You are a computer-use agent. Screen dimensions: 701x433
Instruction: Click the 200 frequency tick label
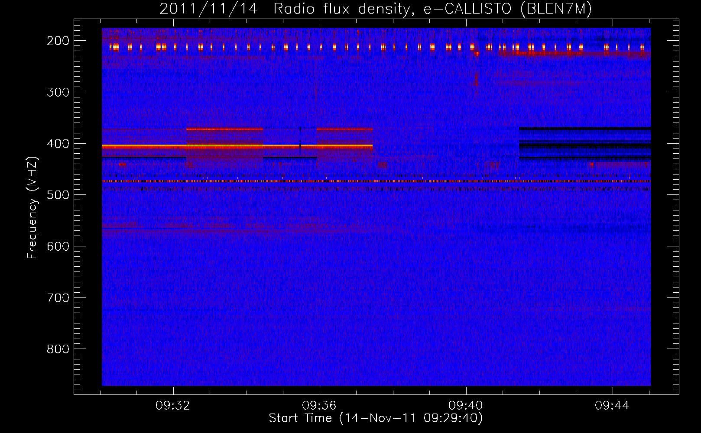58,41
